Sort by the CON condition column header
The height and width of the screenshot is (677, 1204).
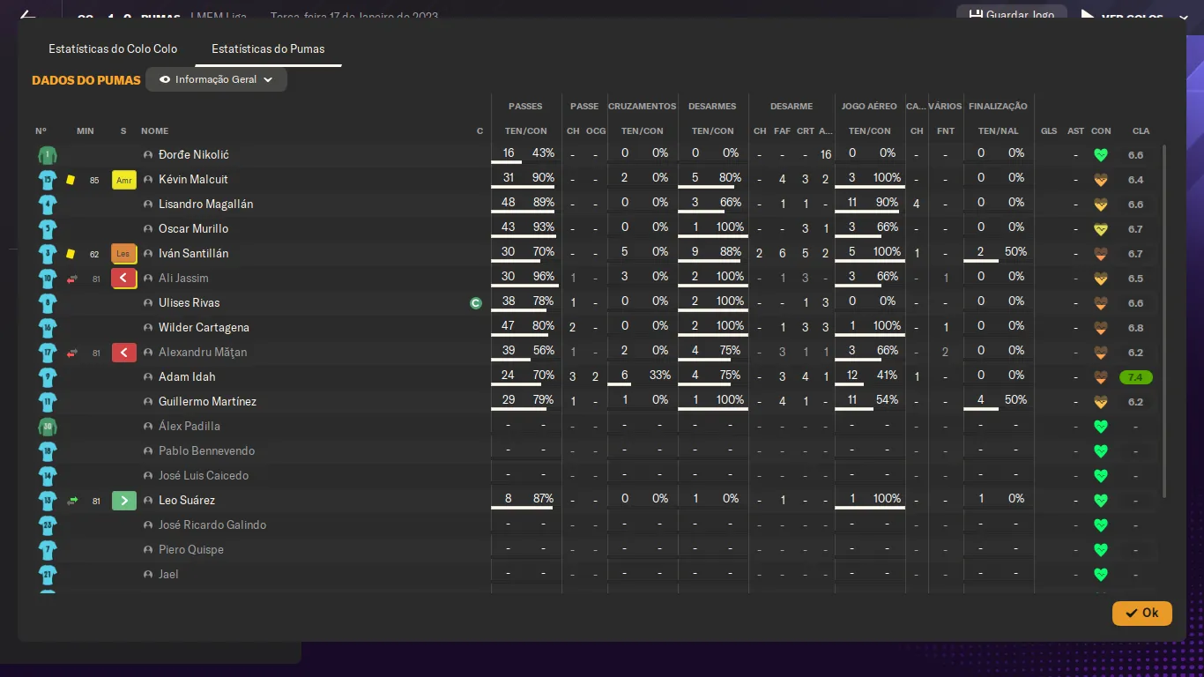[1101, 130]
